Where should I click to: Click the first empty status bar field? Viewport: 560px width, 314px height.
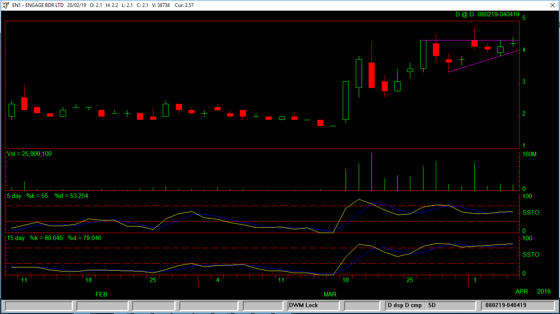39,305
